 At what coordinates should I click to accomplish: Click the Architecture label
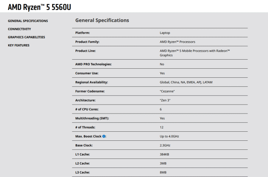pyautogui.click(x=86, y=100)
